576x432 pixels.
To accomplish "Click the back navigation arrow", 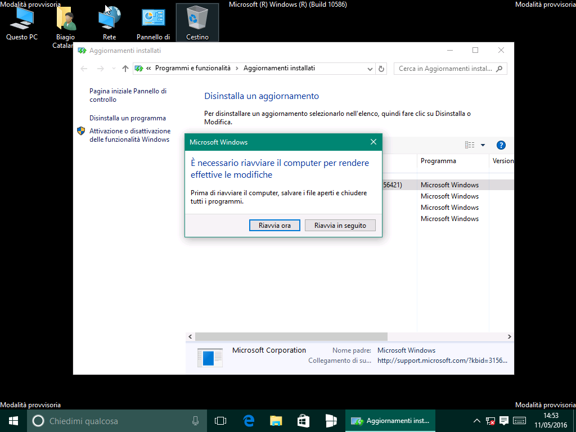I will click(x=84, y=69).
